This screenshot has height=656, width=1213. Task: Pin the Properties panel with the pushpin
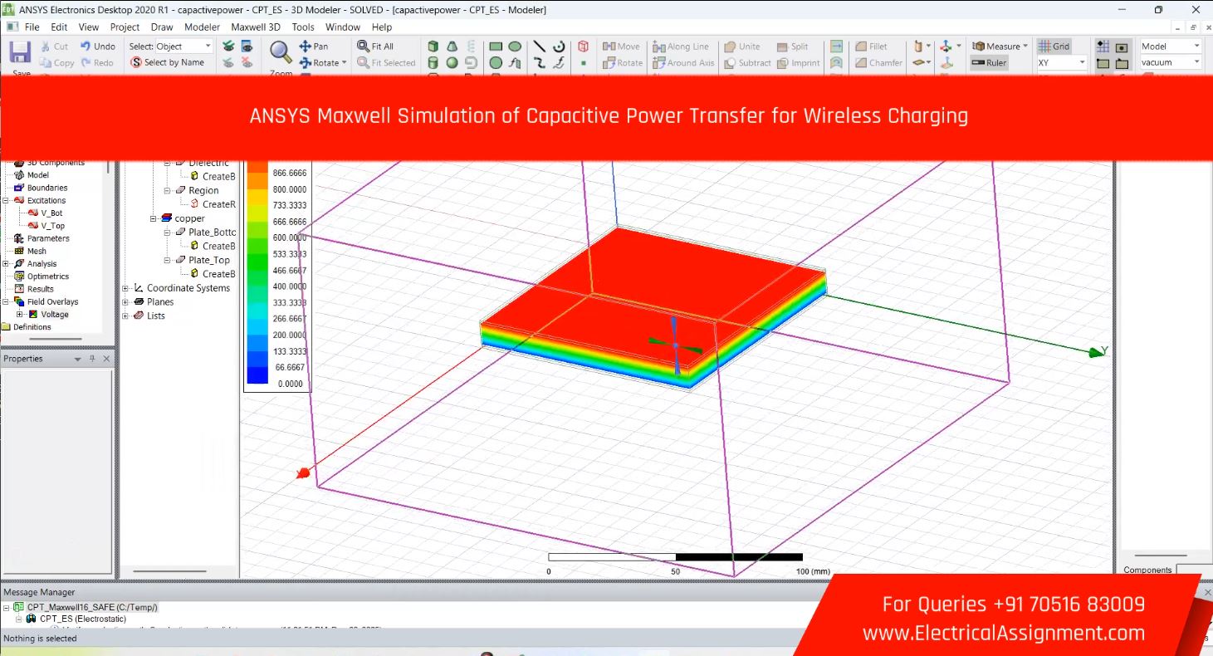tap(92, 359)
